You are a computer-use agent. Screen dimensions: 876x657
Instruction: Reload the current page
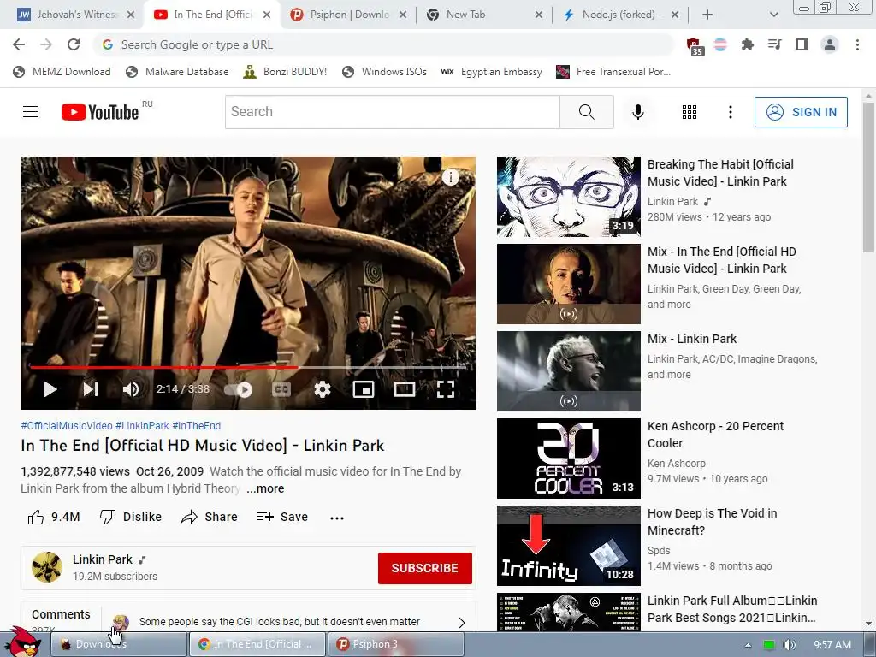[74, 44]
